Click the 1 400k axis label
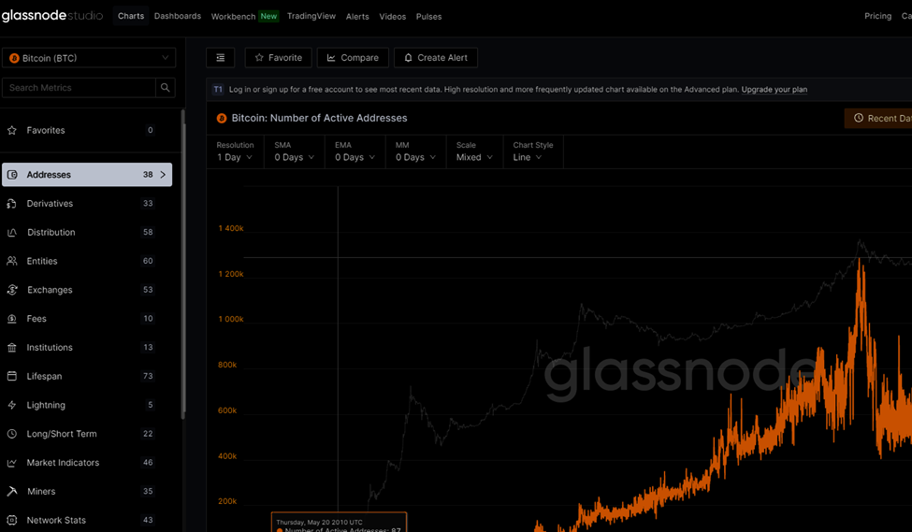This screenshot has width=912, height=532. point(231,228)
